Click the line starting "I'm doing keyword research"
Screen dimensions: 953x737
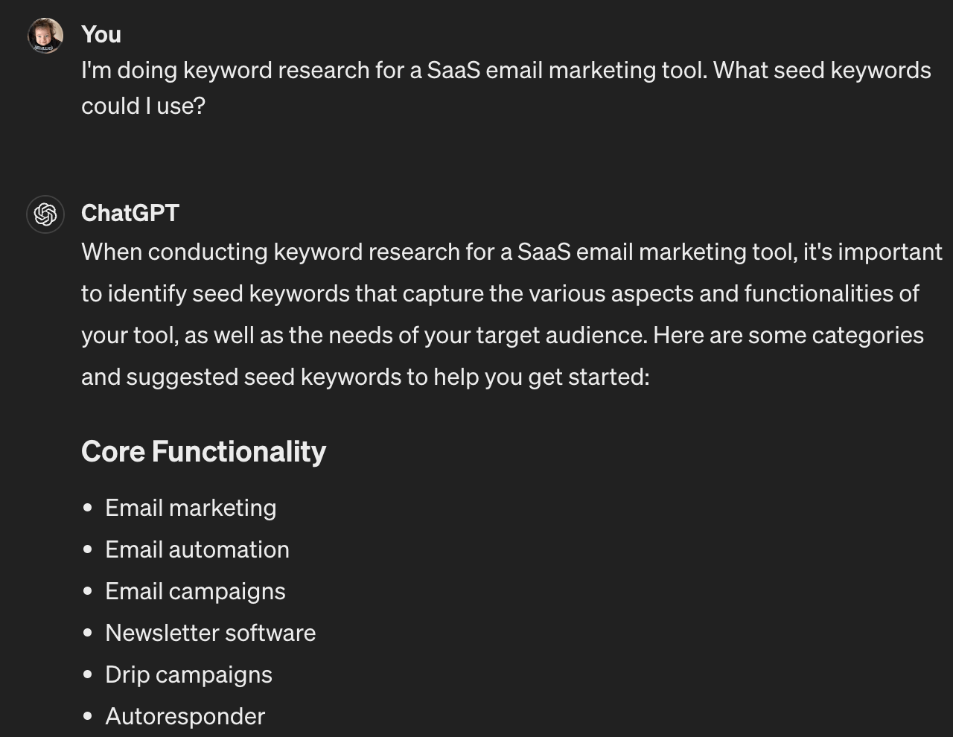pos(506,70)
